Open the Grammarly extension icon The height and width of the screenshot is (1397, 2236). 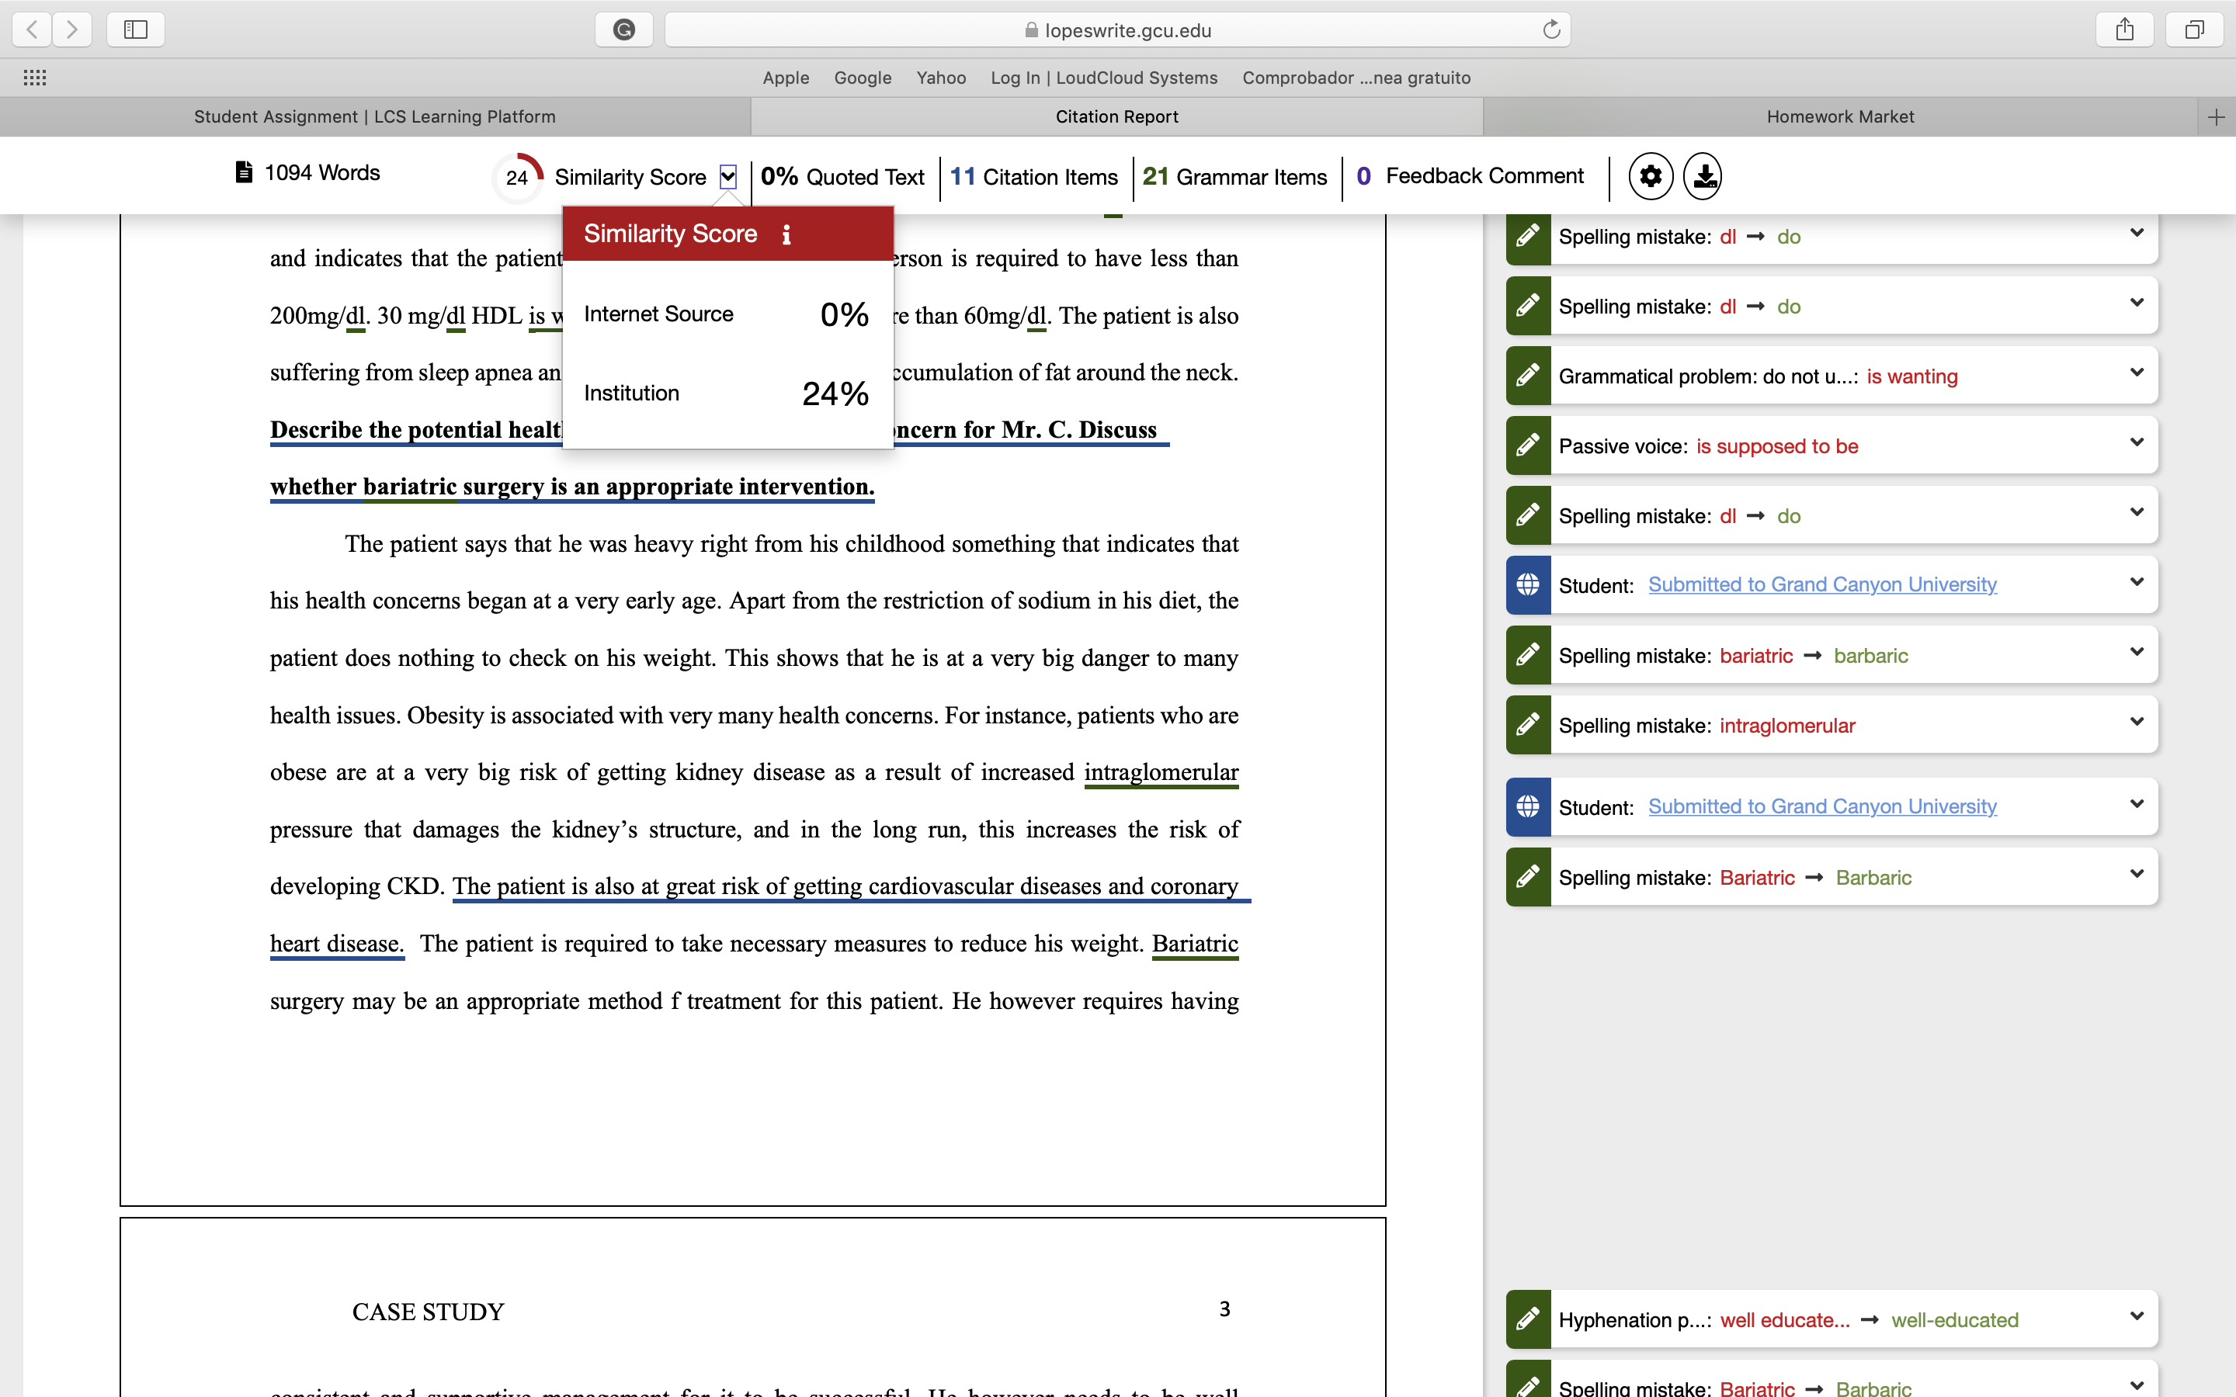tap(624, 29)
